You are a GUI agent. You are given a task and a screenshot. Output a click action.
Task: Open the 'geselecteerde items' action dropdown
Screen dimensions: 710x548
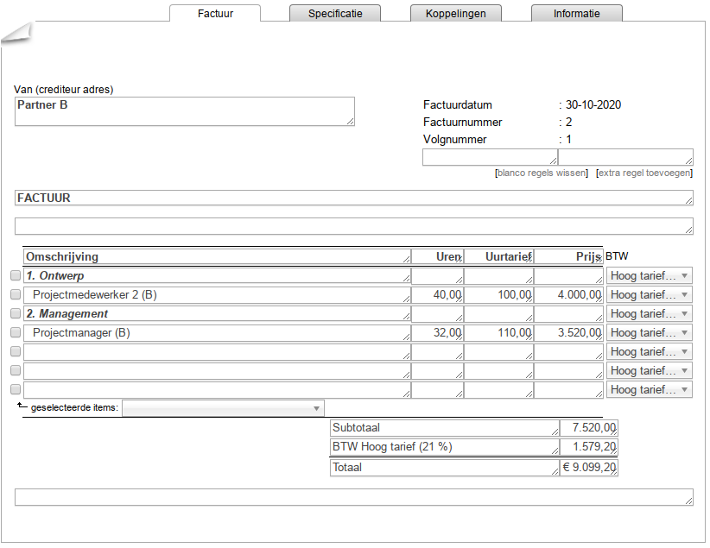click(223, 408)
